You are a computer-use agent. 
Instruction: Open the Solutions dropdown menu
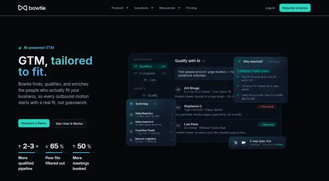point(144,8)
